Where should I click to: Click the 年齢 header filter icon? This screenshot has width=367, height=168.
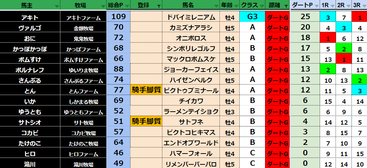[x=236, y=6]
